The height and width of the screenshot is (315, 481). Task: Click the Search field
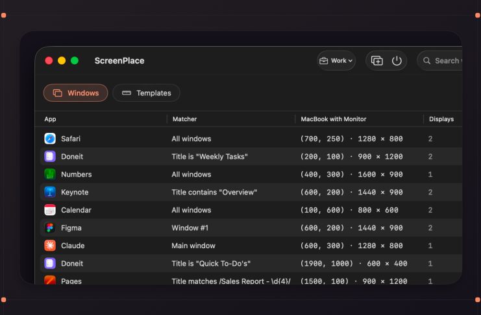(440, 61)
